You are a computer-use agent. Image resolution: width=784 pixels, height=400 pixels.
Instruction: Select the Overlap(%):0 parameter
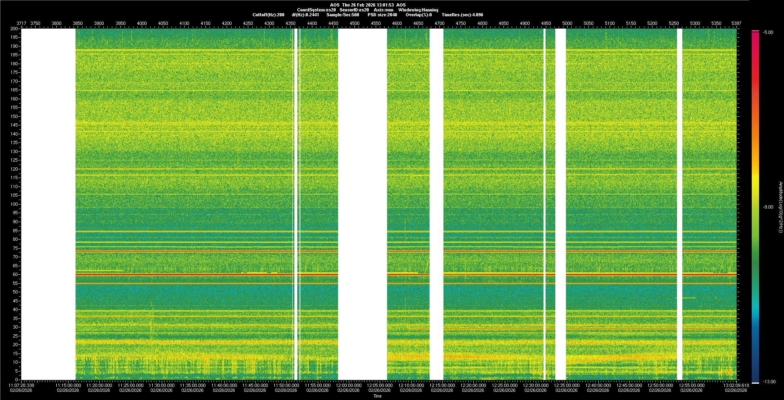click(x=419, y=15)
